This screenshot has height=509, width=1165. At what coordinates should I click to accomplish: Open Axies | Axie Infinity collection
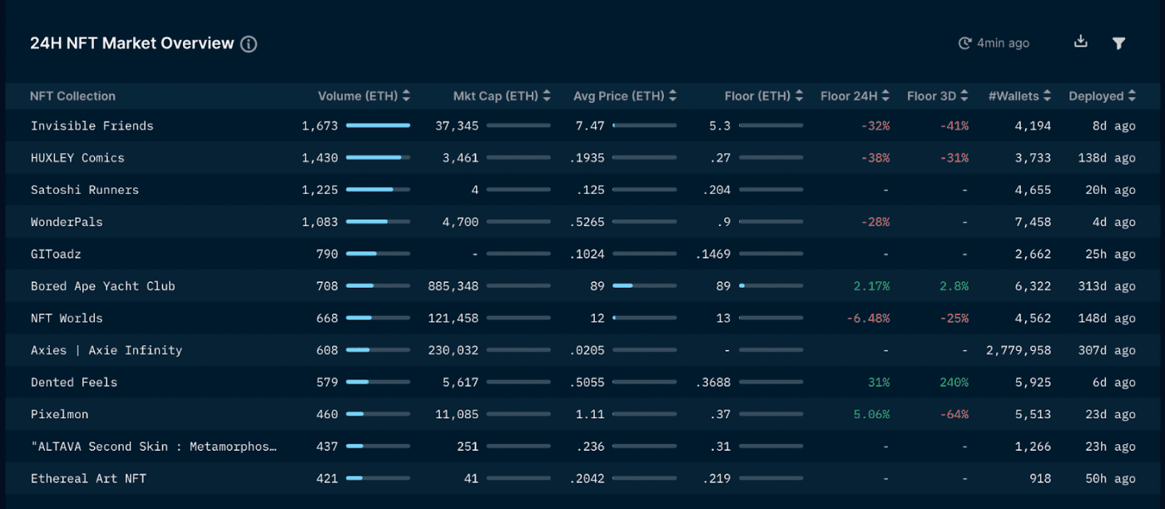[106, 350]
